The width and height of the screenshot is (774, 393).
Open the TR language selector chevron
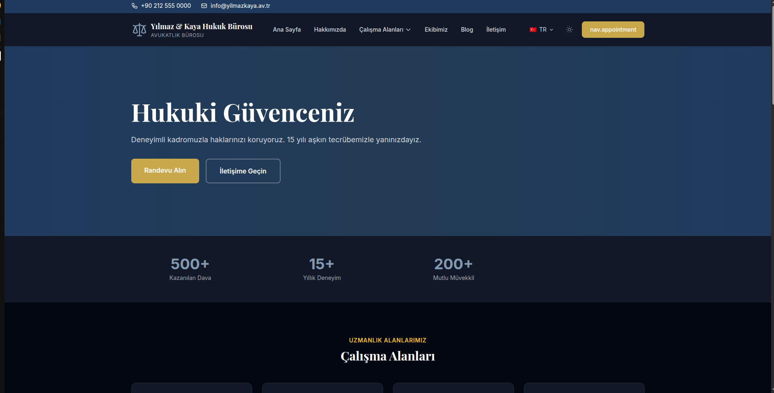(x=551, y=30)
